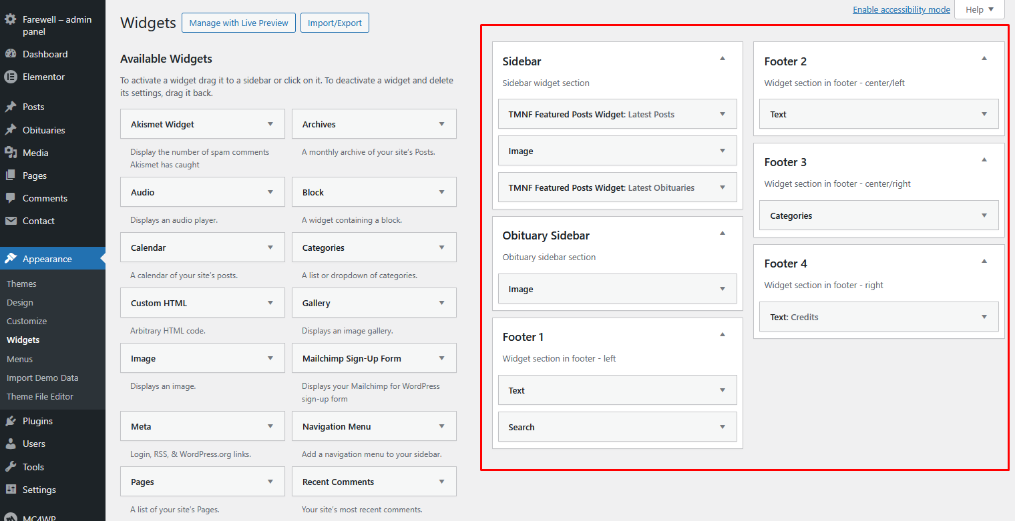Image resolution: width=1015 pixels, height=521 pixels.
Task: Click the Manage with Live Preview button
Action: pyautogui.click(x=238, y=23)
